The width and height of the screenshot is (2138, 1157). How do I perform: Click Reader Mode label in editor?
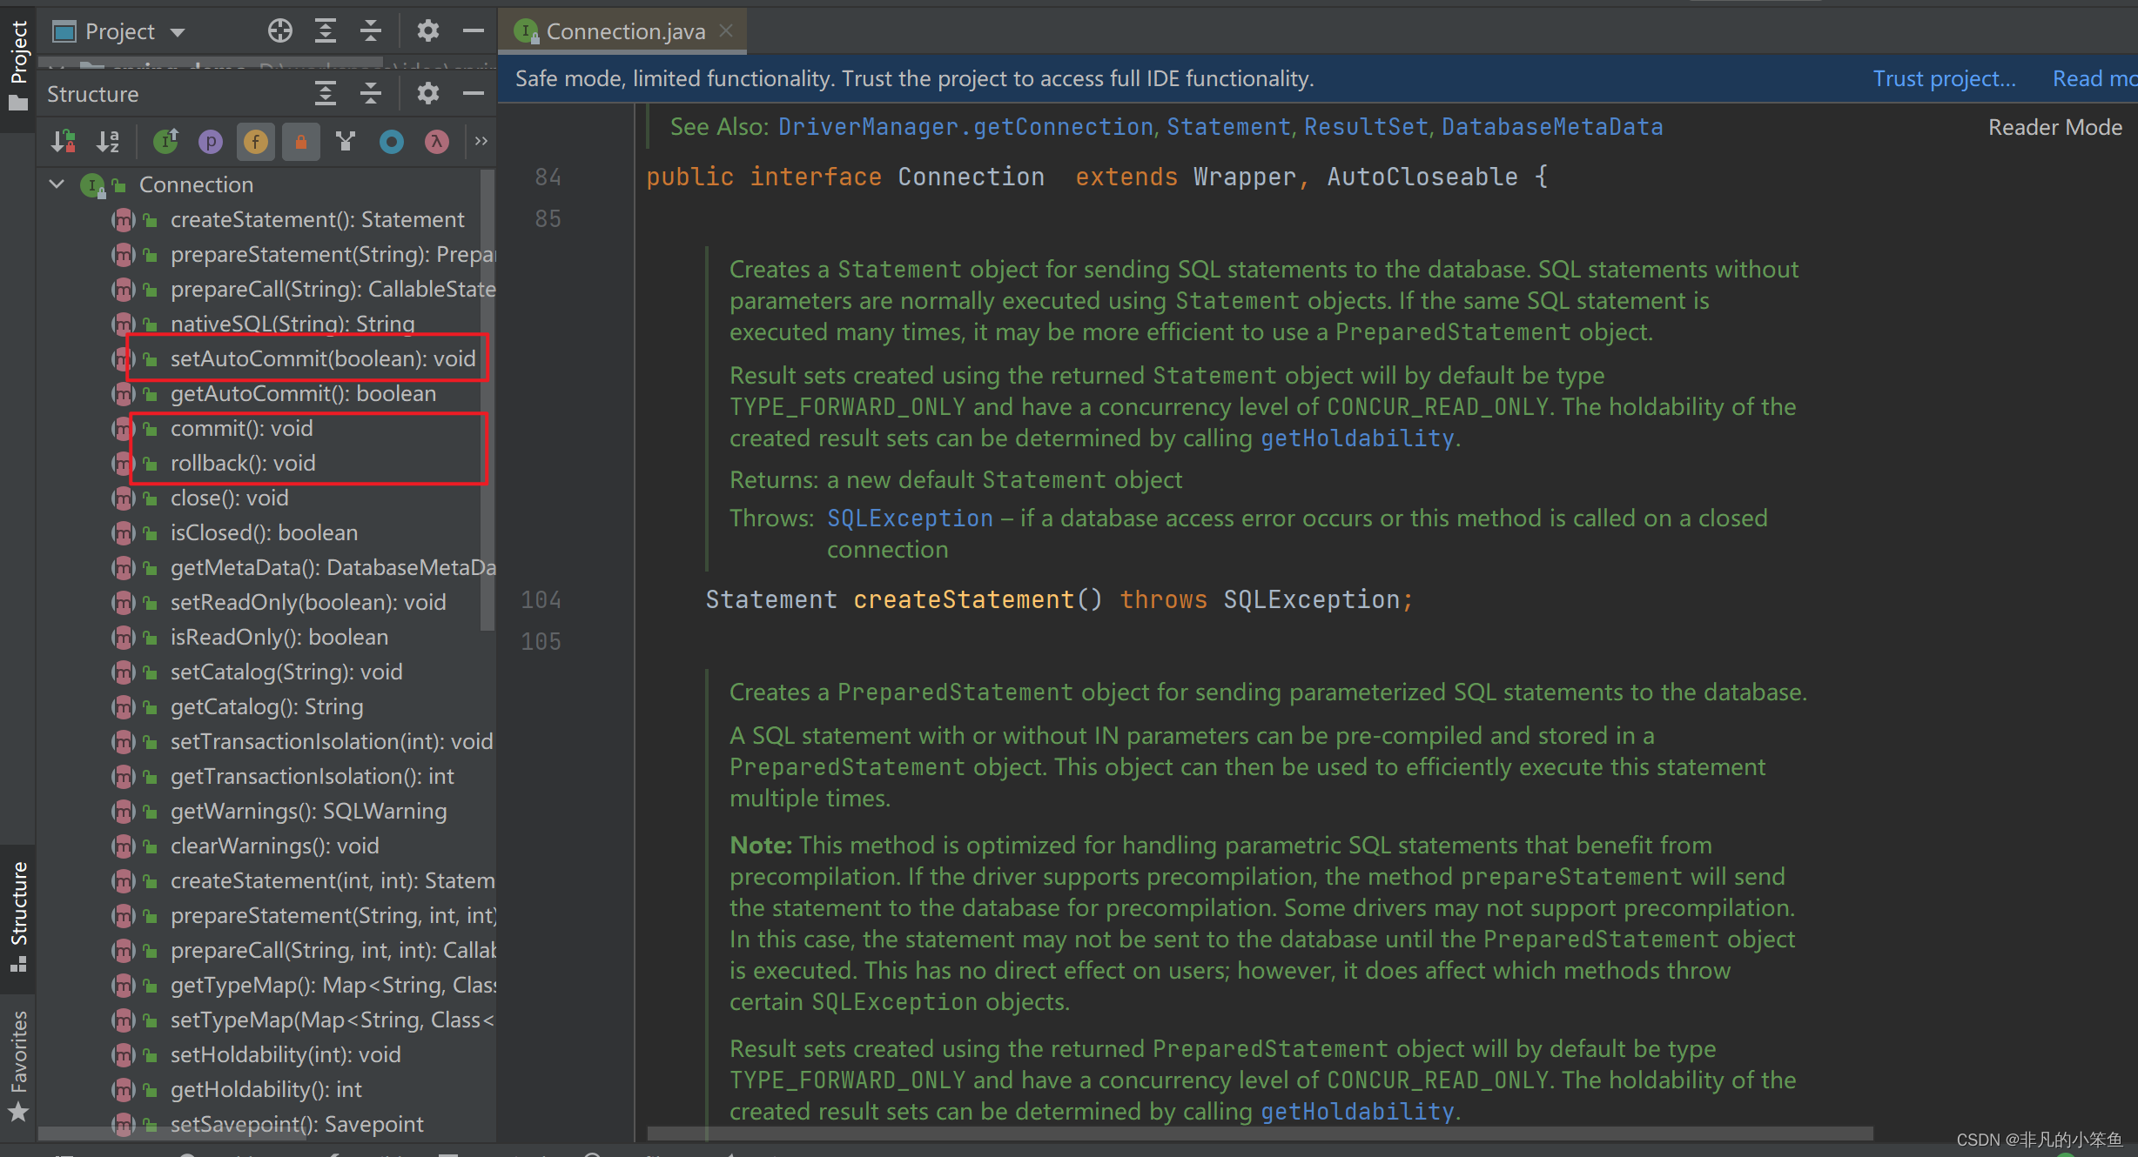click(x=2055, y=128)
